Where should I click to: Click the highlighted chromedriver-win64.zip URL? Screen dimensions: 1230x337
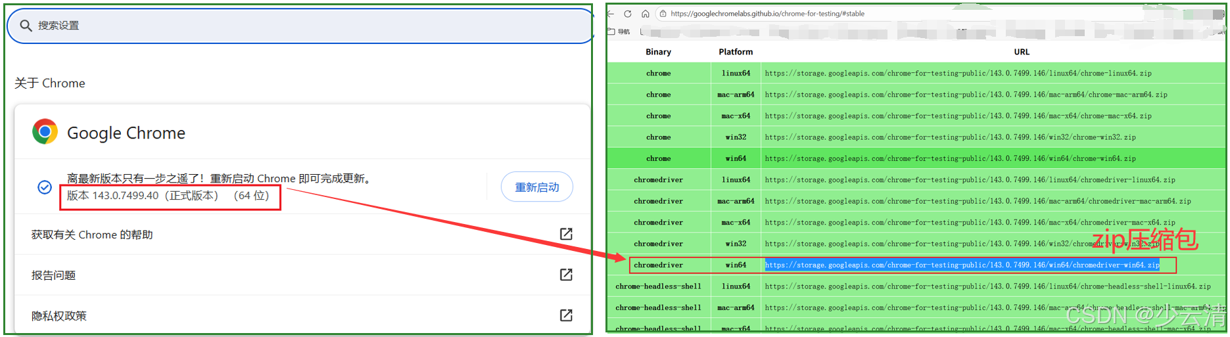(x=962, y=265)
